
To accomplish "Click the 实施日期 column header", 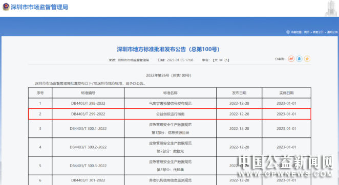I will (286, 93).
